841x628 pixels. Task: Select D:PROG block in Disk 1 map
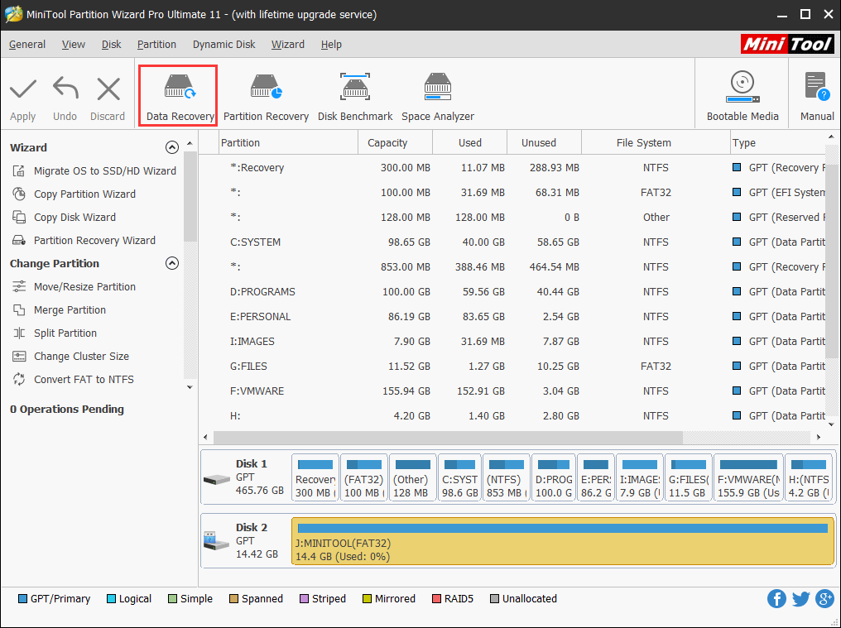[554, 478]
